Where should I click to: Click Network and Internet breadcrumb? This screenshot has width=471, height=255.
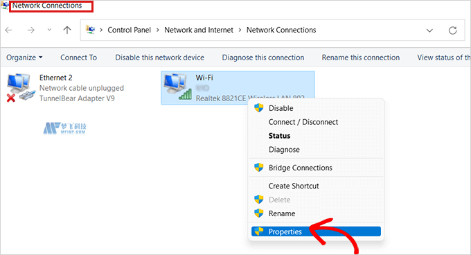click(x=199, y=30)
